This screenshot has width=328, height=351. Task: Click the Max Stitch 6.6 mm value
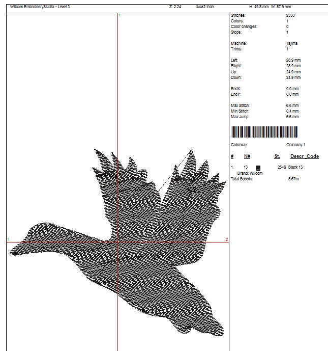click(x=292, y=105)
